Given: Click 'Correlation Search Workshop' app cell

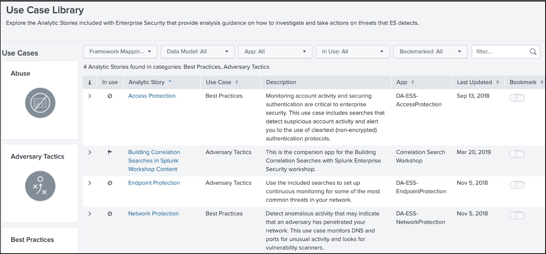Looking at the screenshot, I should [x=420, y=156].
